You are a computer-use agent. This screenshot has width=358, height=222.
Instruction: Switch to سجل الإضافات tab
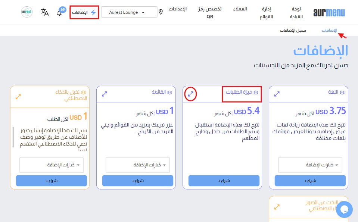pyautogui.click(x=293, y=31)
